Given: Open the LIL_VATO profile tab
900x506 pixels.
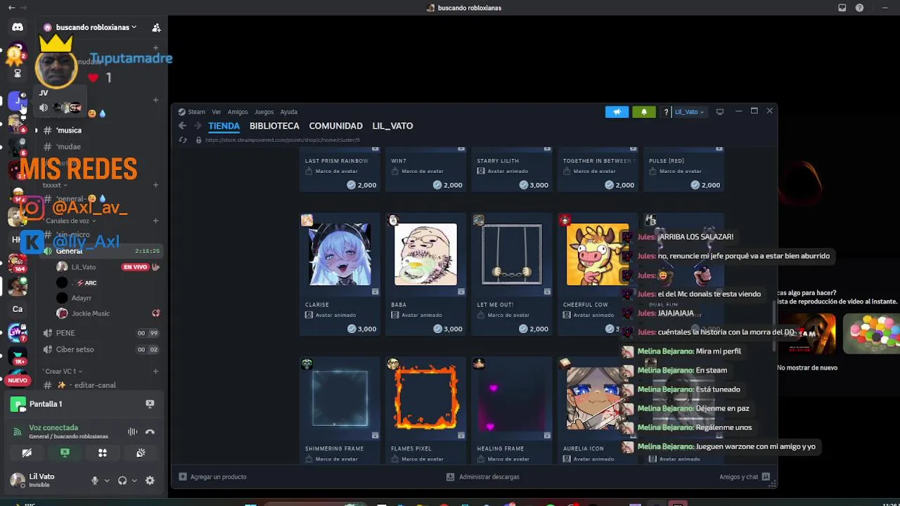Looking at the screenshot, I should click(x=392, y=126).
